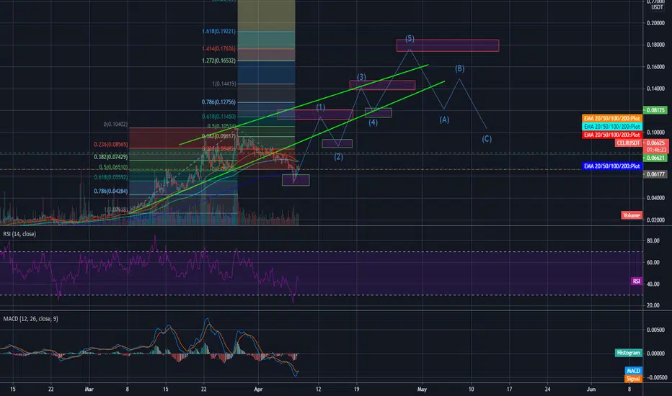This screenshot has width=672, height=396.
Task: Click the Apr date on time axis
Action: pos(258,389)
